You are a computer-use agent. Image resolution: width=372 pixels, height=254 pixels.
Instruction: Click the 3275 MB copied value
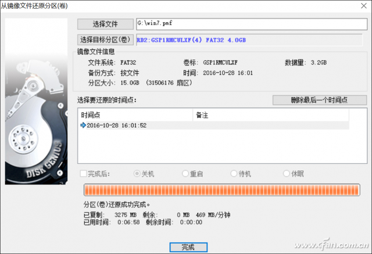click(126, 215)
